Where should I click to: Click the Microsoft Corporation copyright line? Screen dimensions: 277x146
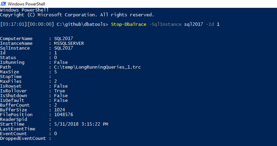pyautogui.click(x=77, y=15)
